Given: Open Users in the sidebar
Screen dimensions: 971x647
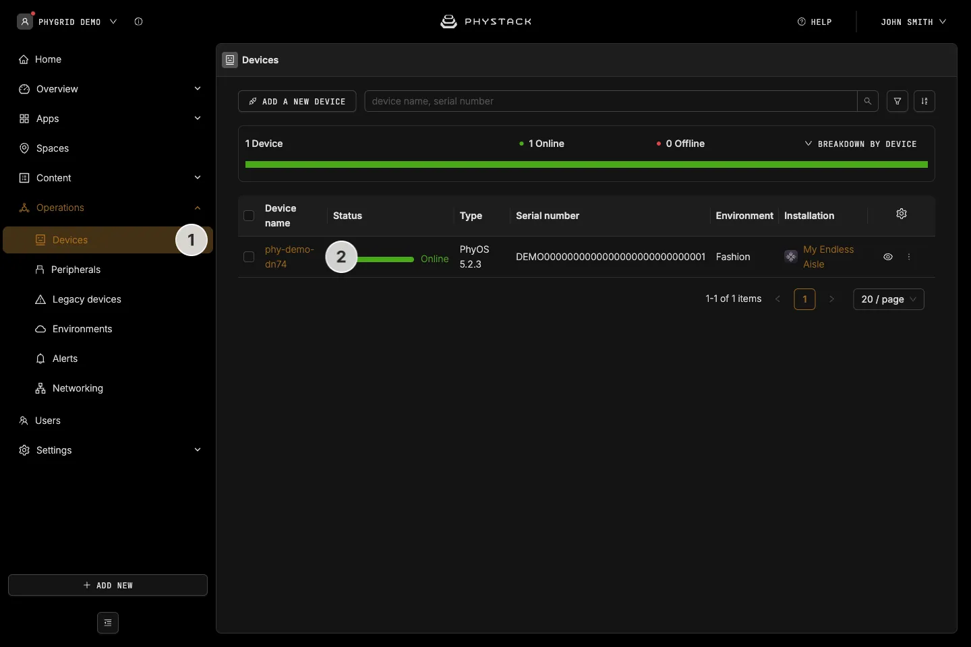Looking at the screenshot, I should pos(108,421).
